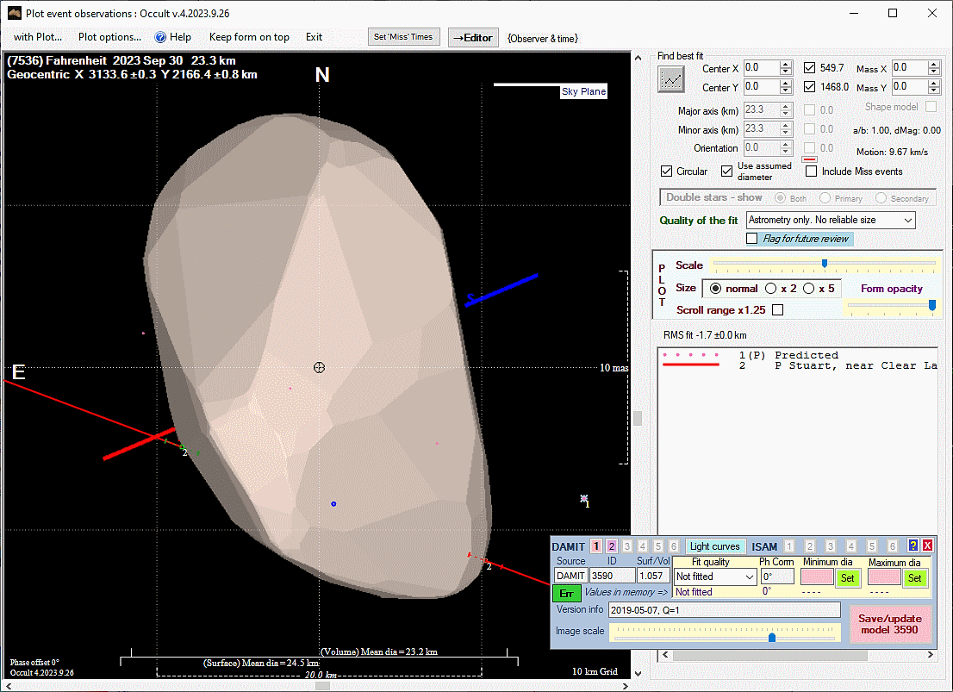Enable Include Miss events checkbox

(811, 171)
